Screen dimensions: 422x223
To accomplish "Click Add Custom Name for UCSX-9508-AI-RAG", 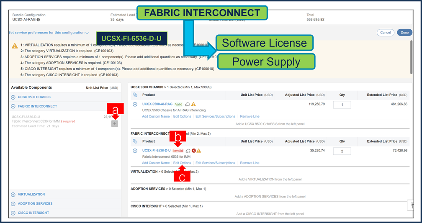I will [156, 116].
